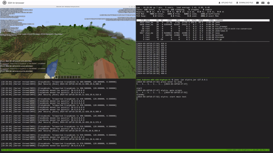Open the settings gear menu
Screen dimensions: 273x153
[268, 3]
